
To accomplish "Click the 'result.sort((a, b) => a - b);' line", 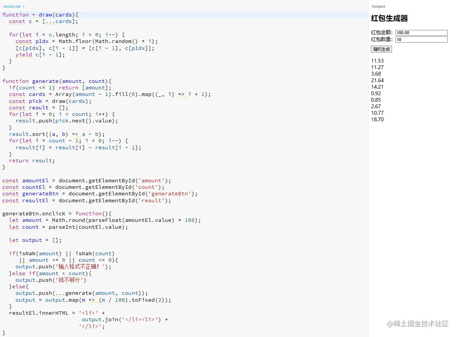I will (x=57, y=134).
